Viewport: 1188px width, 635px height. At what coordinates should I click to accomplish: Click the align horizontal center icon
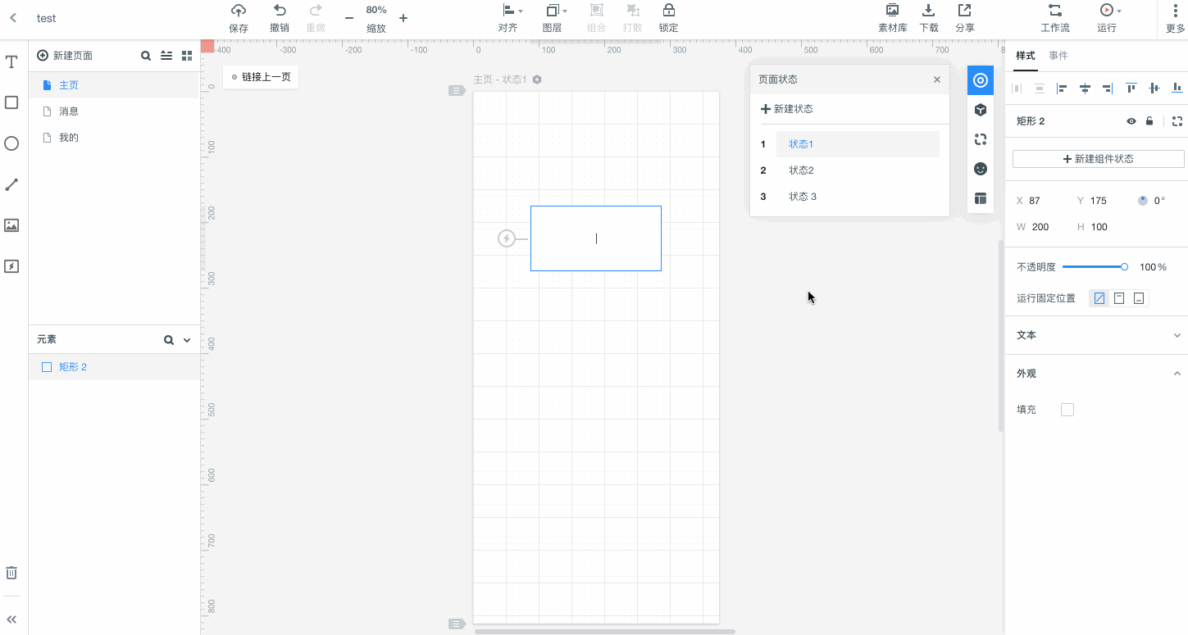pyautogui.click(x=1086, y=88)
